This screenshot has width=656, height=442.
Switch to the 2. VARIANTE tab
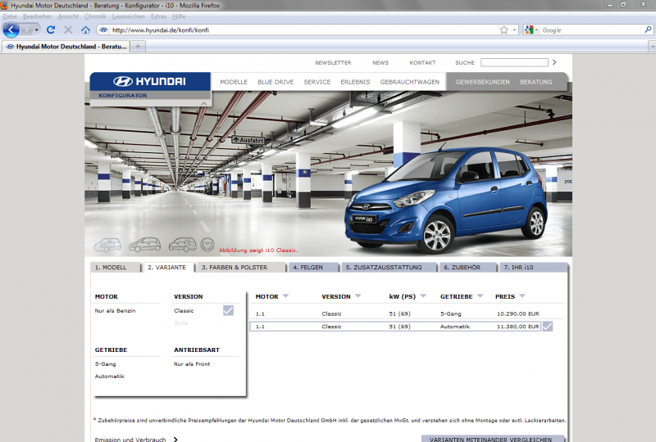click(x=169, y=268)
